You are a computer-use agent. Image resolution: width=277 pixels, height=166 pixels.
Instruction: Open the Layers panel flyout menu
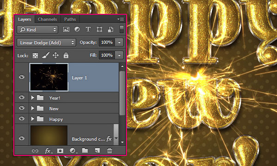(120, 19)
